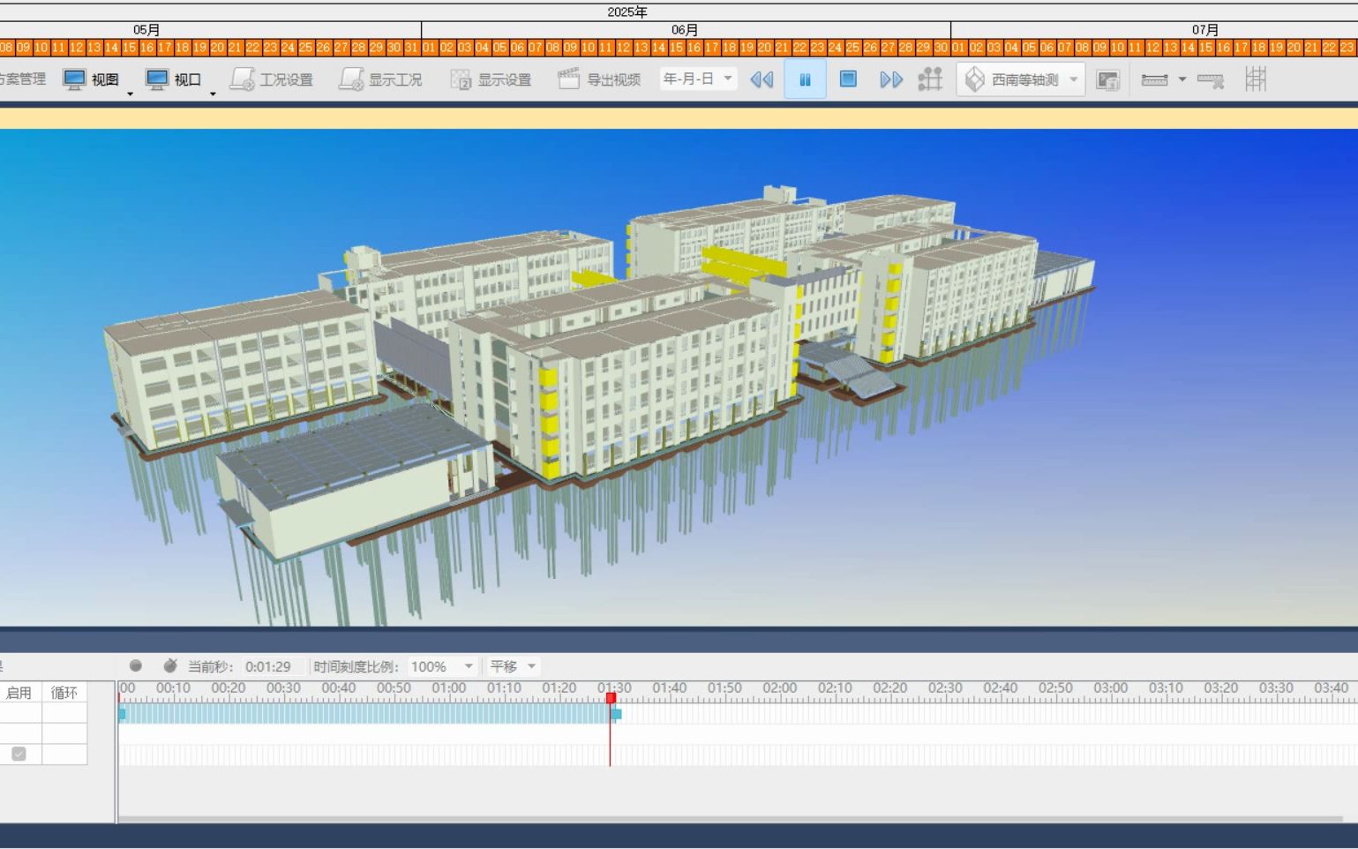
Task: Click the 05月 month header in calendar
Action: (147, 30)
